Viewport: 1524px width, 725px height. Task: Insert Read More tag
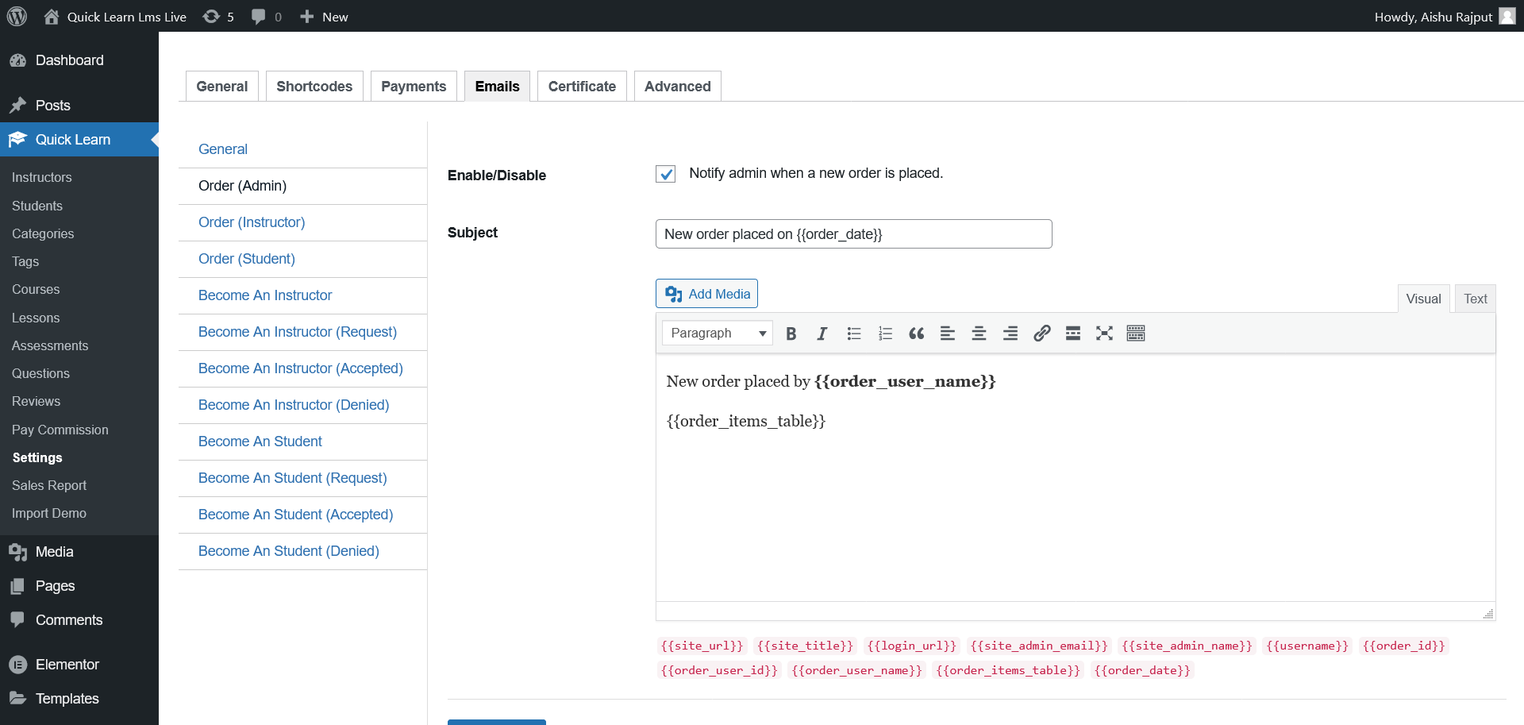1073,334
